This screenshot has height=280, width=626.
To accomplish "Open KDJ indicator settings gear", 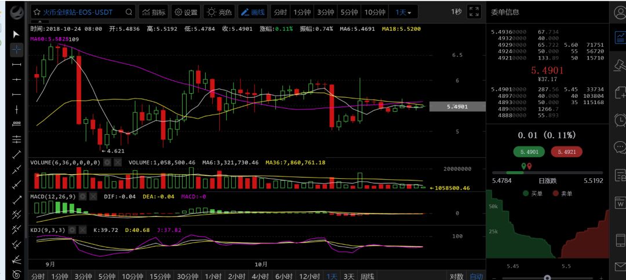I will [72, 230].
